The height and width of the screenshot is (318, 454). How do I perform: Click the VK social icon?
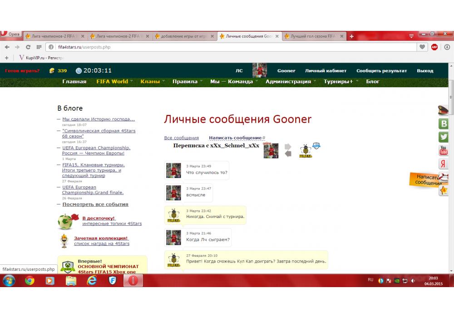coord(444,124)
